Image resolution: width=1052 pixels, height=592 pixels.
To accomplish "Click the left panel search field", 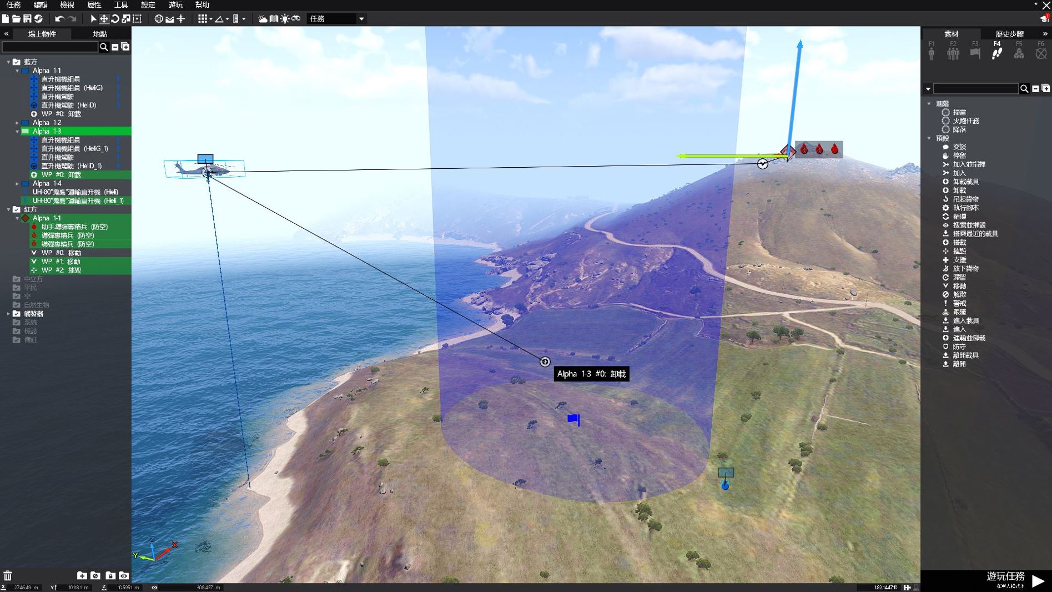I will (x=49, y=47).
